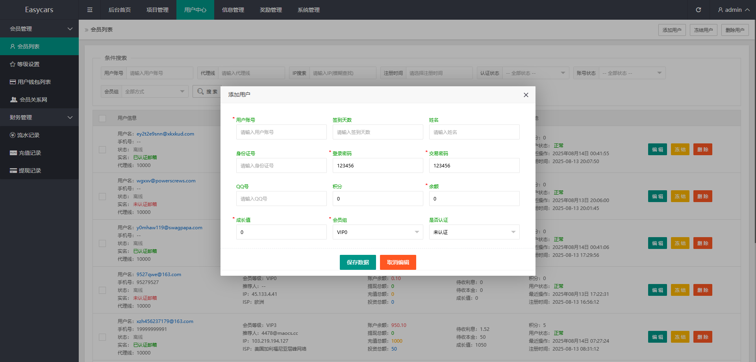
Task: Open 用户钱包列表 in the sidebar
Action: pyautogui.click(x=31, y=82)
